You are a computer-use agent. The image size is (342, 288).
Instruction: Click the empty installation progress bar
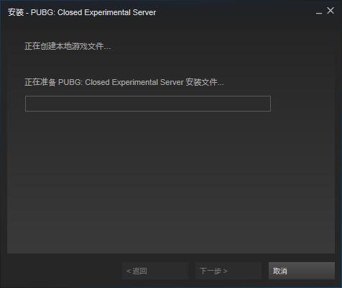coord(148,104)
